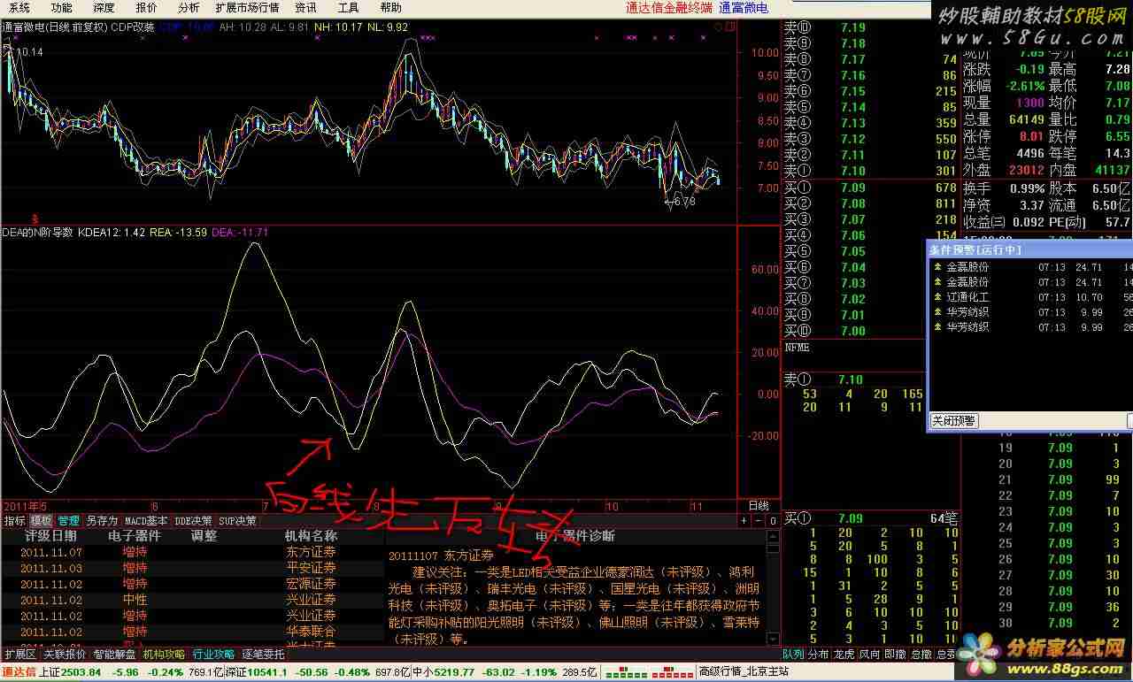Viewport: 1133px width, 682px height.
Task: Click the 调整 column header
Action: (x=204, y=536)
